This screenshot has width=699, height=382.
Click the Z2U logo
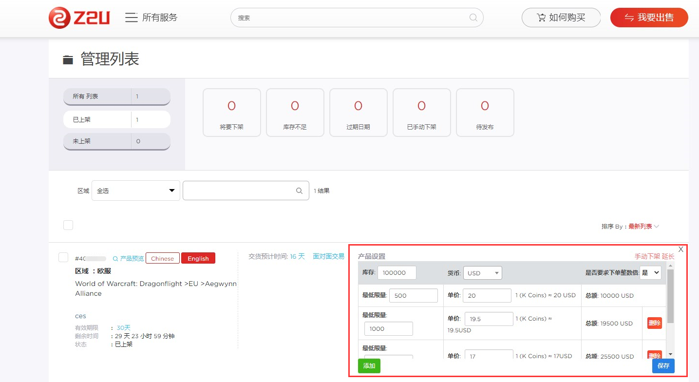[x=79, y=18]
